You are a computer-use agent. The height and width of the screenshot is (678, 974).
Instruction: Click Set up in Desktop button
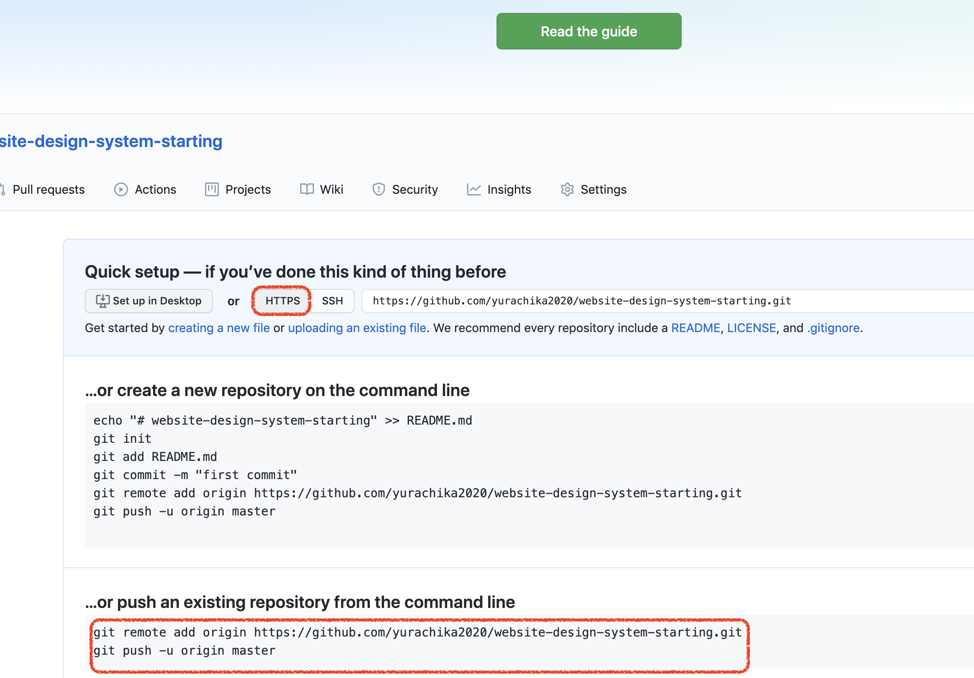point(149,301)
